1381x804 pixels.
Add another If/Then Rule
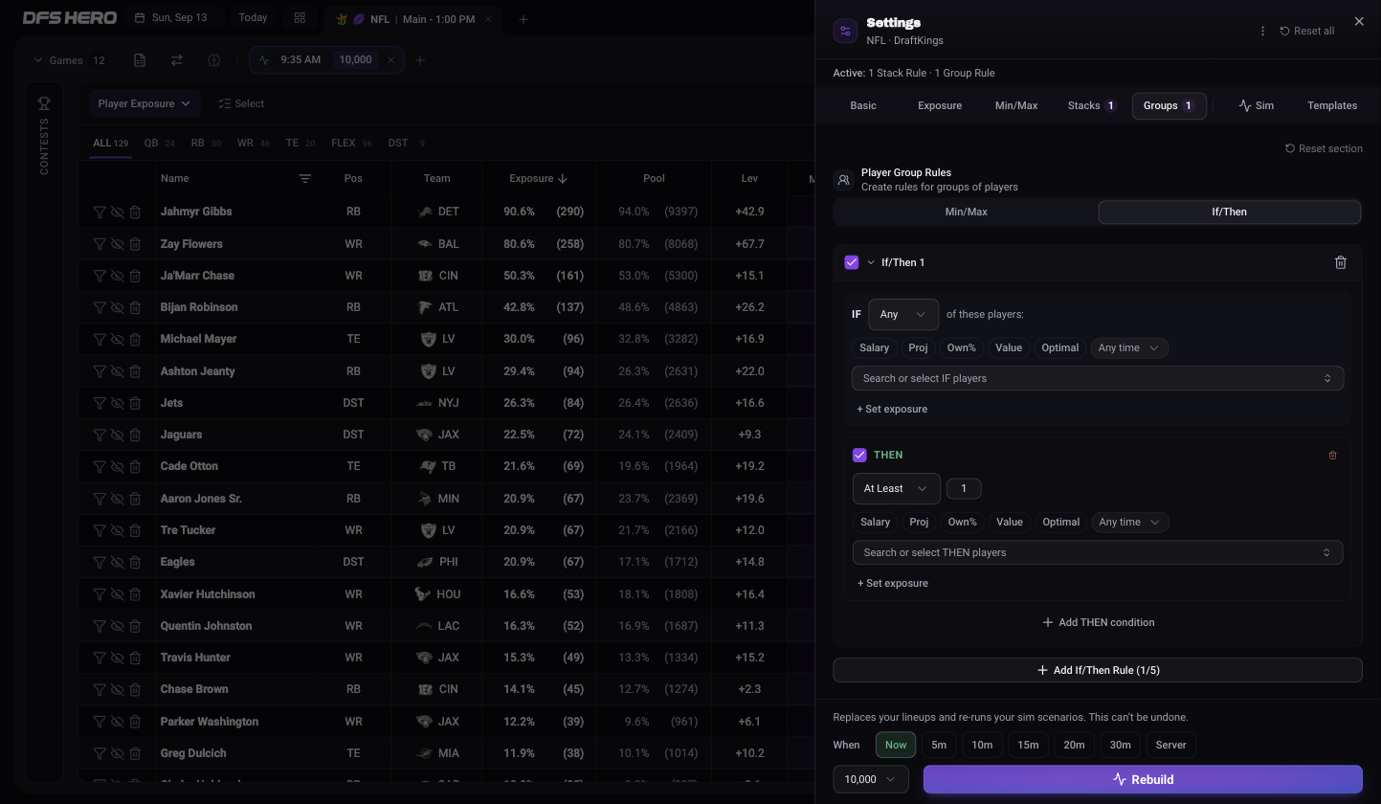tap(1098, 670)
